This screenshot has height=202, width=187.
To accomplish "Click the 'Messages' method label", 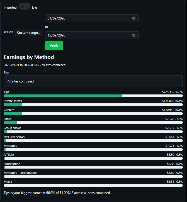I will coord(10,146).
